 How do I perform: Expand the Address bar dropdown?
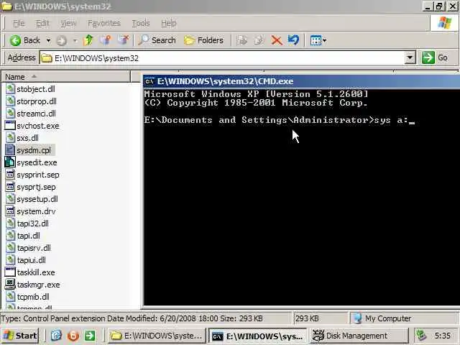(410, 57)
